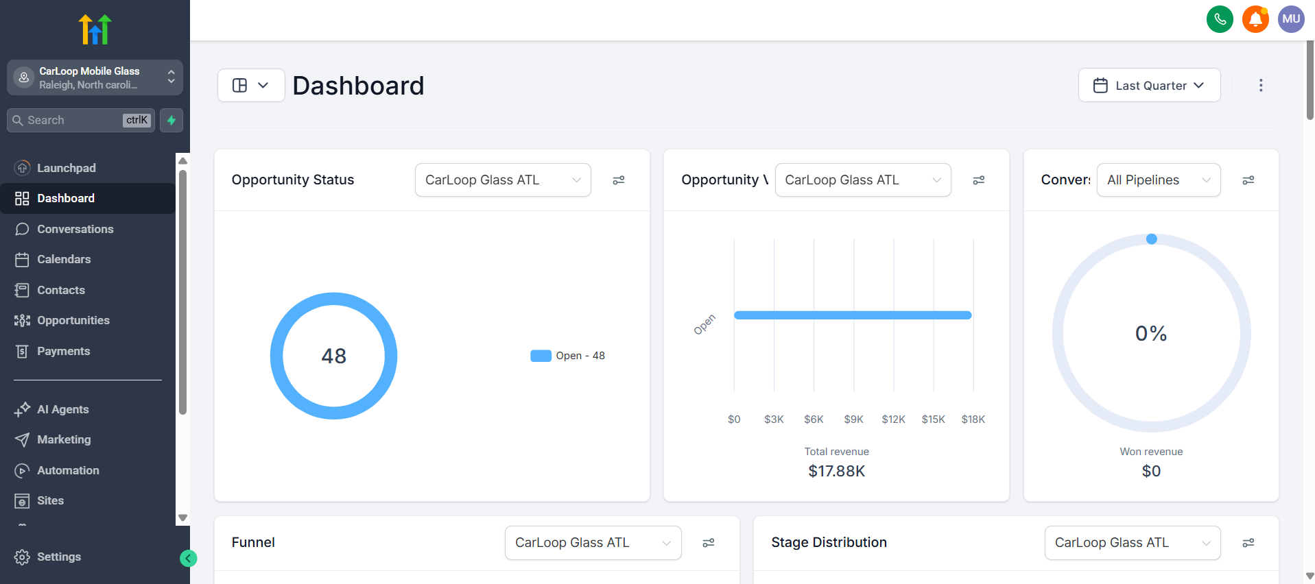This screenshot has height=584, width=1315.
Task: Click the green phone dialer icon
Action: 1220,19
